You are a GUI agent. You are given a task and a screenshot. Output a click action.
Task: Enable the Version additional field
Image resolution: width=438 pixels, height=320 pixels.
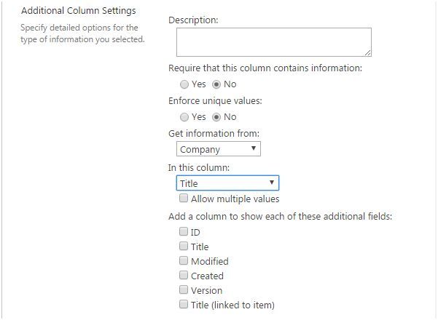[184, 290]
